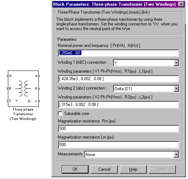
Task: Enable the Saturable core checkbox
Action: click(60, 113)
